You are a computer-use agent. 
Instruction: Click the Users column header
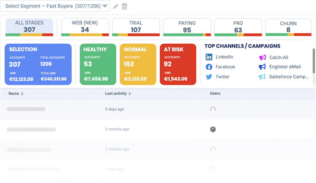[215, 93]
